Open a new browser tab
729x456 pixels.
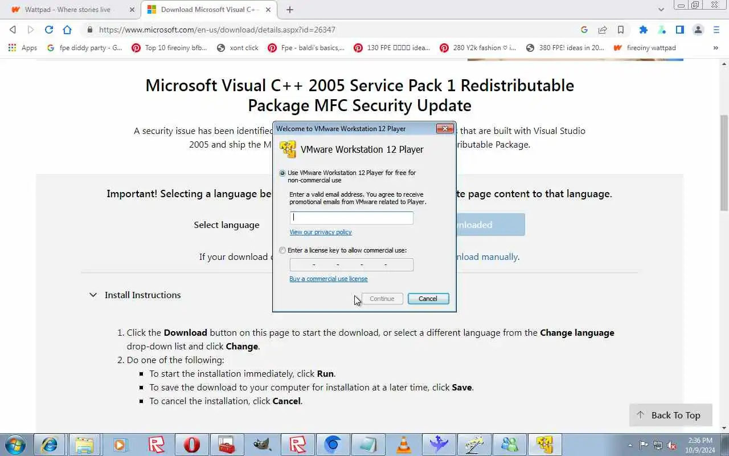pos(290,10)
